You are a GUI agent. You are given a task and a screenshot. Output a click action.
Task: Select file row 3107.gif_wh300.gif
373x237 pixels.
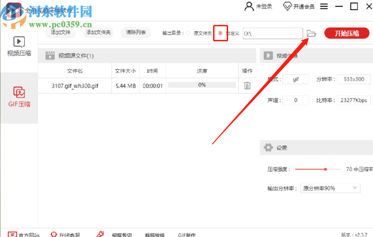click(x=147, y=85)
